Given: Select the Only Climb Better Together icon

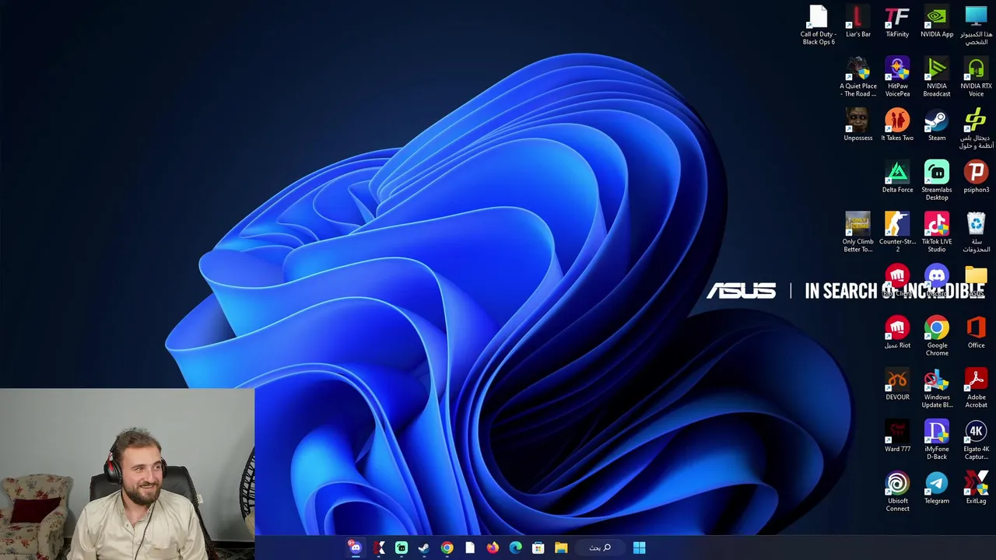Looking at the screenshot, I should 857,233.
